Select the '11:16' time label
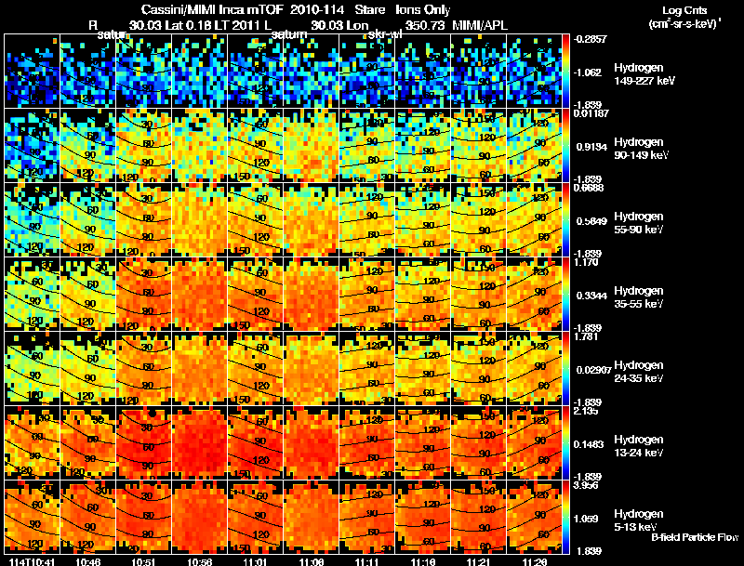The width and height of the screenshot is (744, 566). pos(423,561)
